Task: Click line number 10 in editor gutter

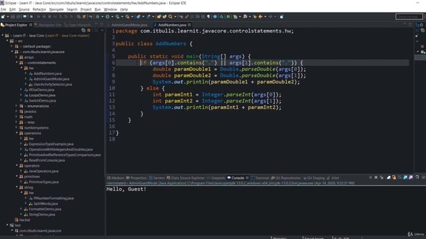Action: click(x=112, y=88)
